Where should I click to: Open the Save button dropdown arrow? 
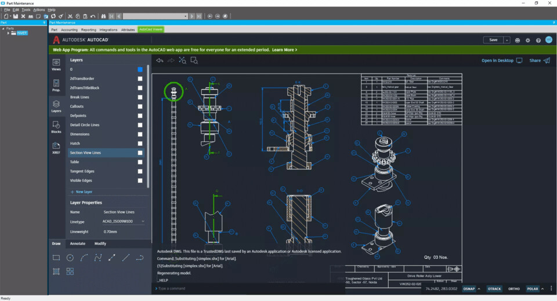[x=507, y=40]
